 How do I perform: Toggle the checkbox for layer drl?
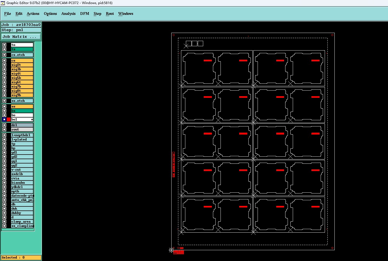[x=4, y=125]
